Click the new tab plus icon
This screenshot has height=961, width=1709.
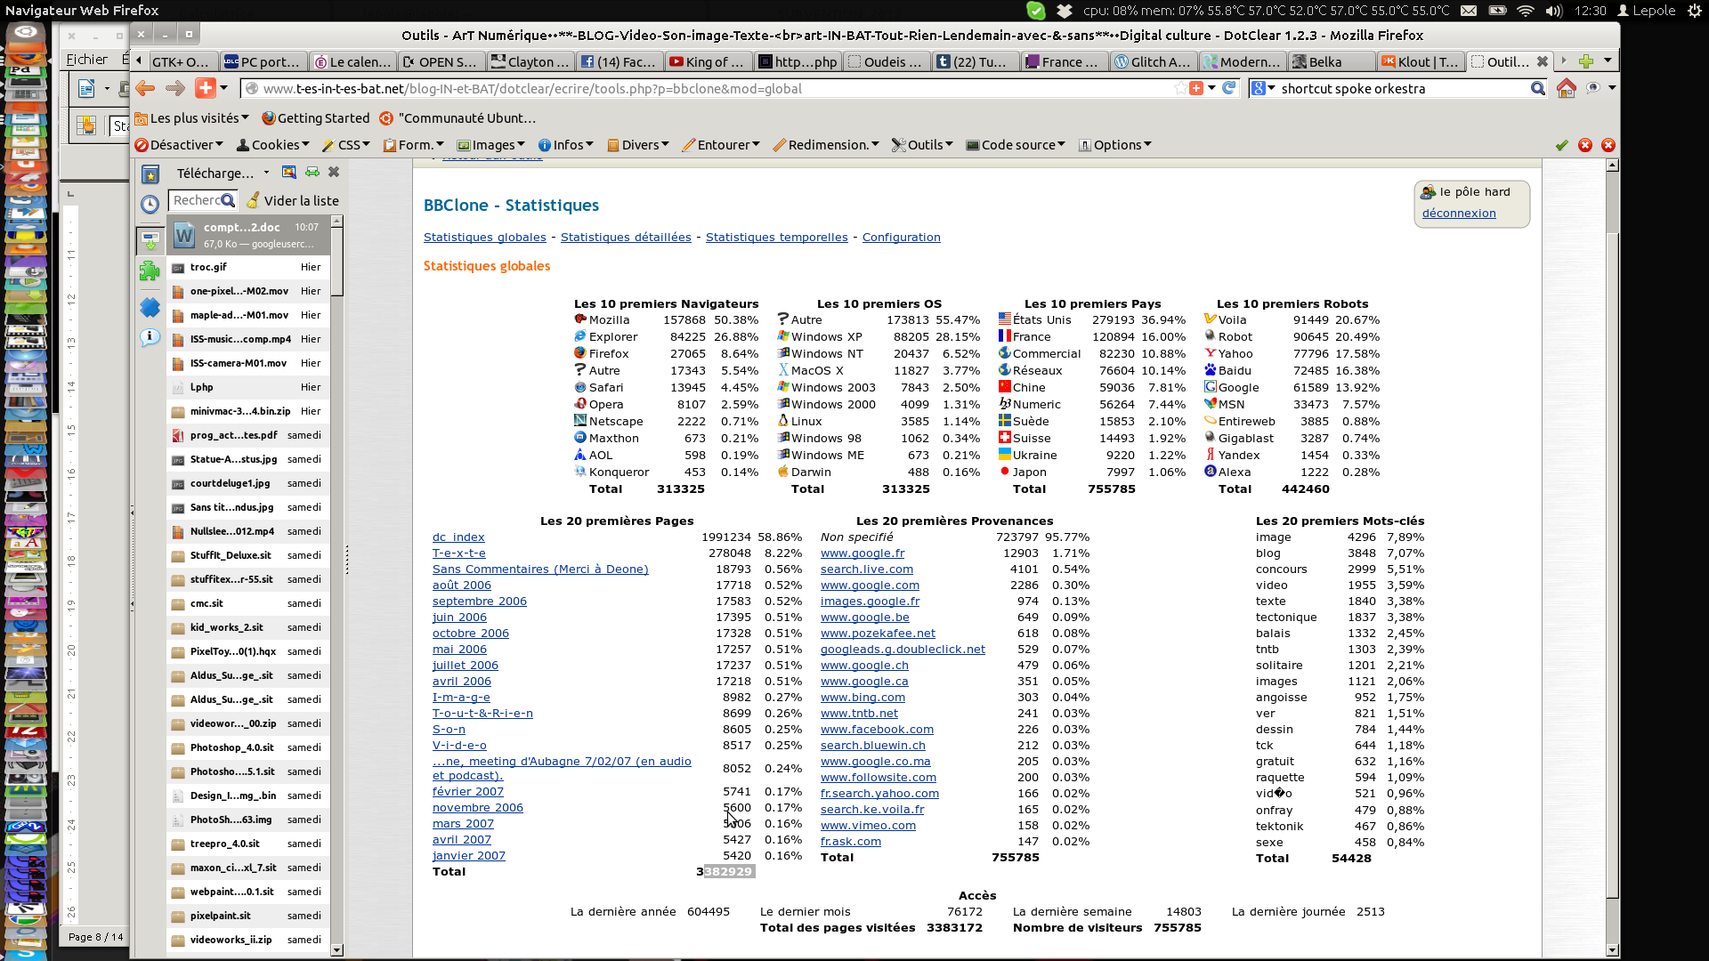tap(1585, 61)
